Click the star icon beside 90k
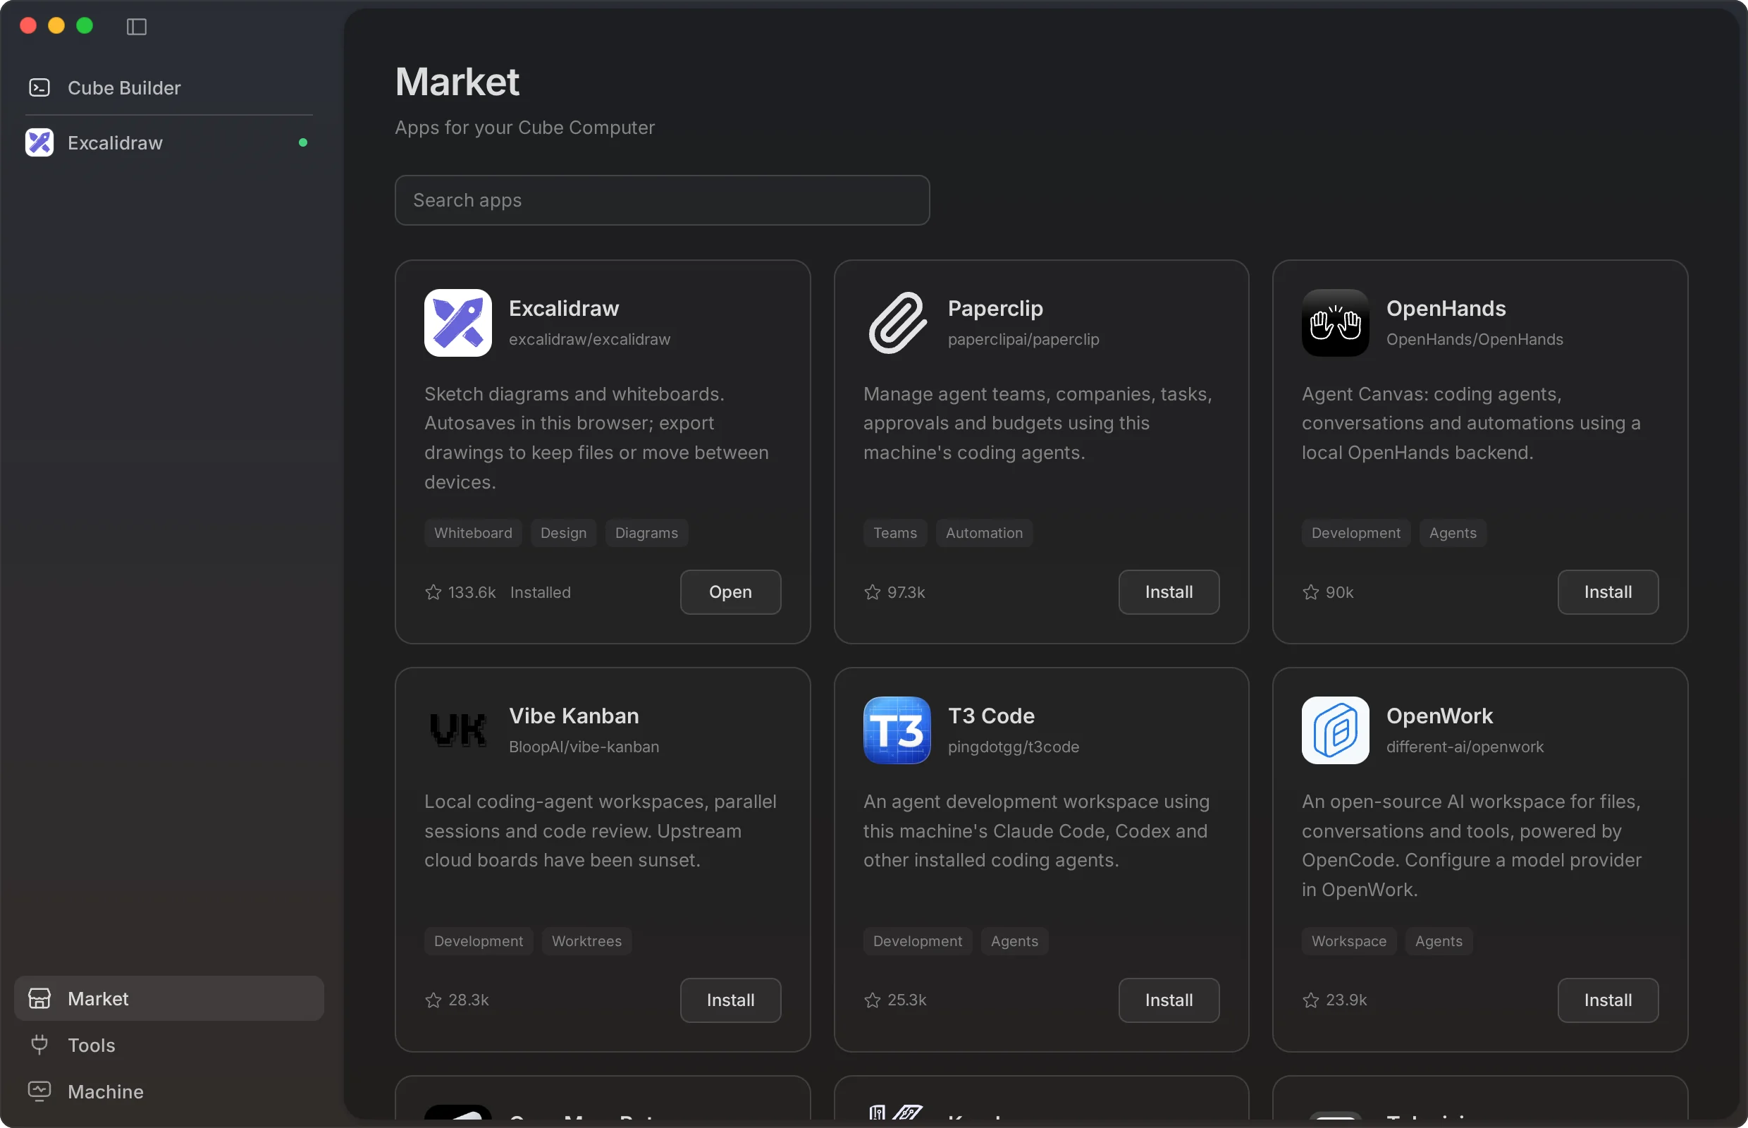The width and height of the screenshot is (1748, 1128). tap(1311, 591)
